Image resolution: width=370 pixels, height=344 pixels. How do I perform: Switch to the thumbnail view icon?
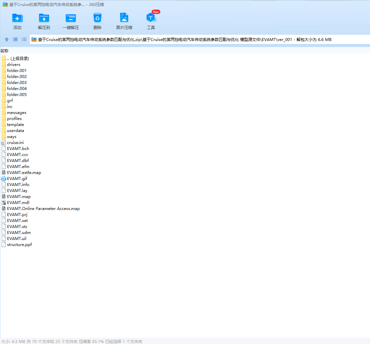(x=15, y=39)
